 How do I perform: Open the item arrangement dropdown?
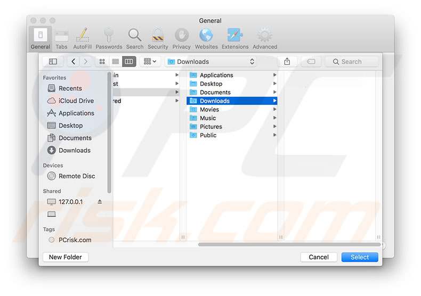(150, 62)
